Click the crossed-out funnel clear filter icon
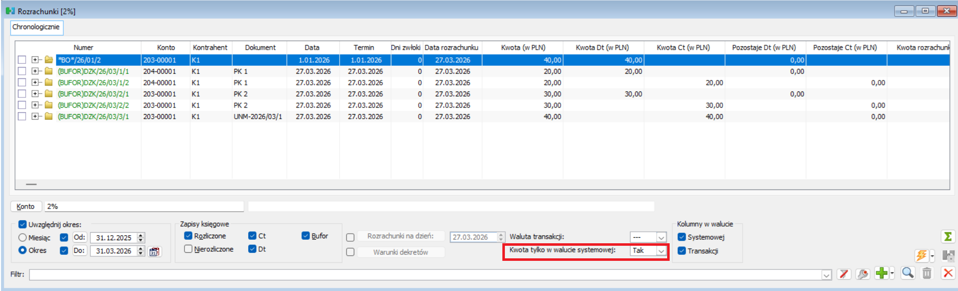 (843, 274)
